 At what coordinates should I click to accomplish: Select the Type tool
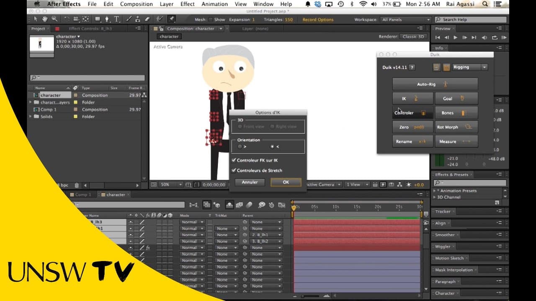116,19
